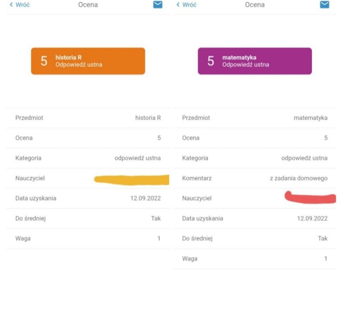This screenshot has height=324, width=343.
Task: Open the Komentarz row "z zadania domowego"
Action: (x=255, y=178)
